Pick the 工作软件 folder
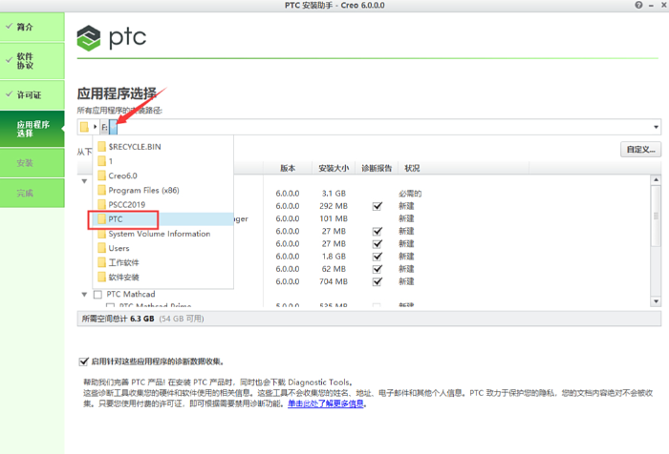Viewport: 669px width, 454px height. click(x=124, y=262)
